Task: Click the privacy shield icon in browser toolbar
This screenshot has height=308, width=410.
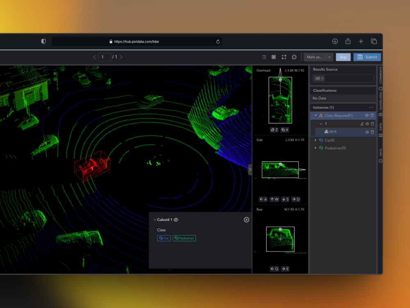Action: pyautogui.click(x=44, y=41)
